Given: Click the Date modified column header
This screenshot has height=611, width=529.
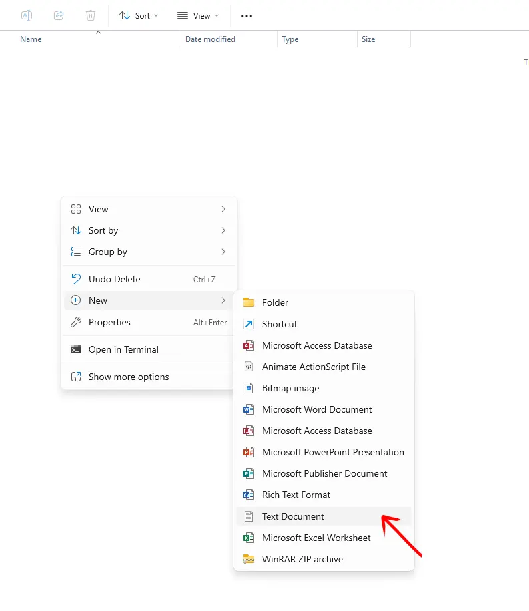Looking at the screenshot, I should (x=210, y=39).
